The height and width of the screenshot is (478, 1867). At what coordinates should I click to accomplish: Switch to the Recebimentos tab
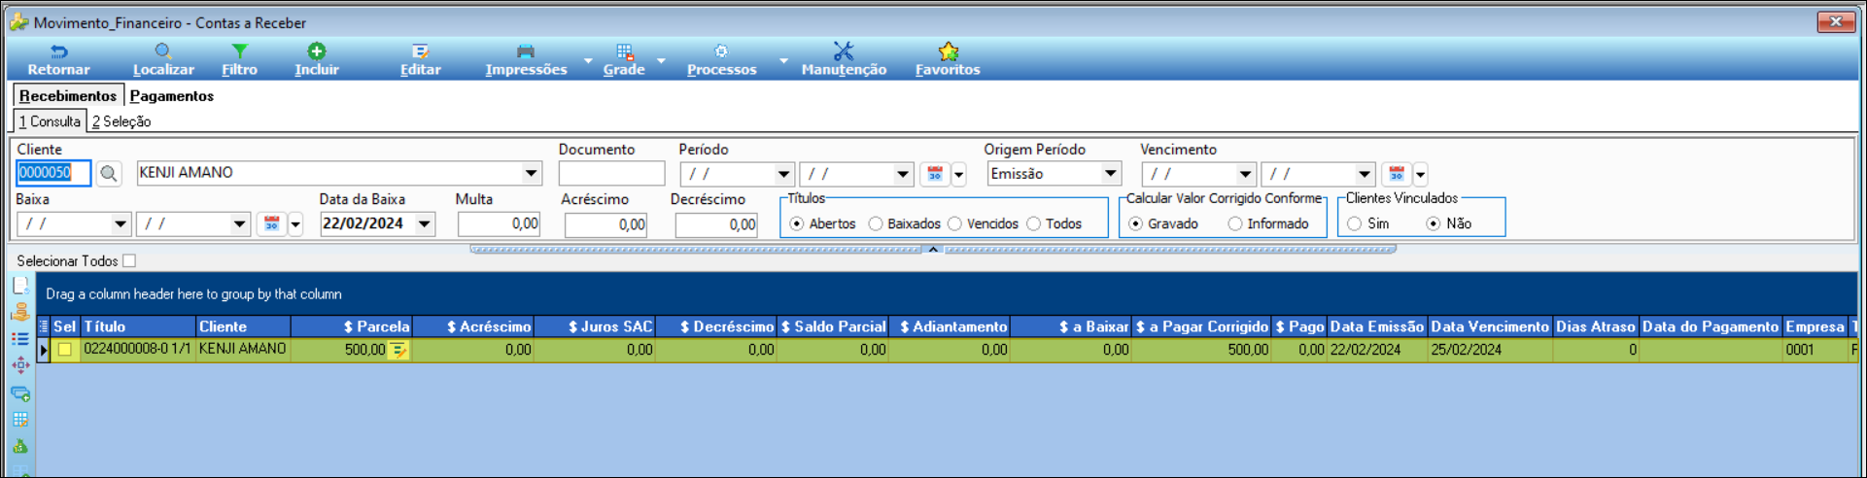[x=68, y=95]
